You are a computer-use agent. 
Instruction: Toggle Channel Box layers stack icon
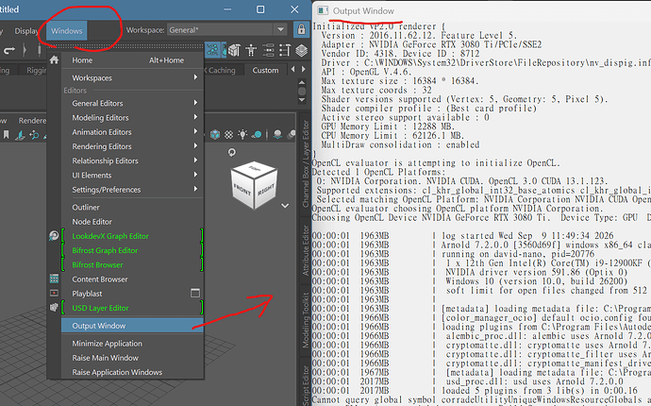301,50
